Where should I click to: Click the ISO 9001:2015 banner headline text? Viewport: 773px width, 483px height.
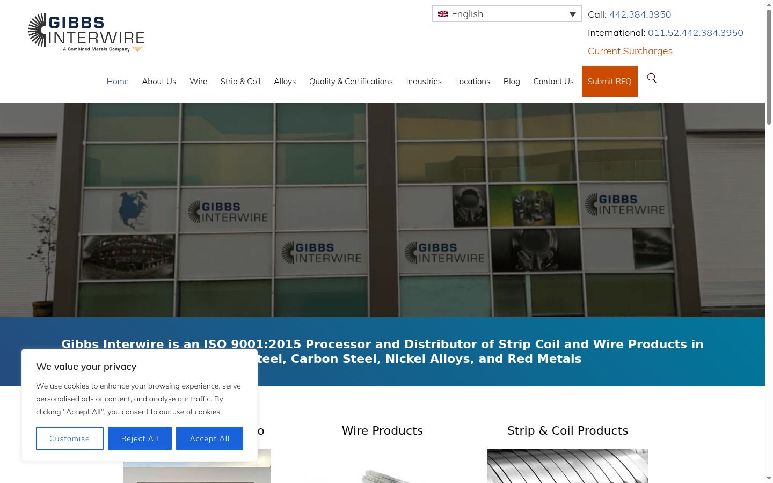click(382, 352)
